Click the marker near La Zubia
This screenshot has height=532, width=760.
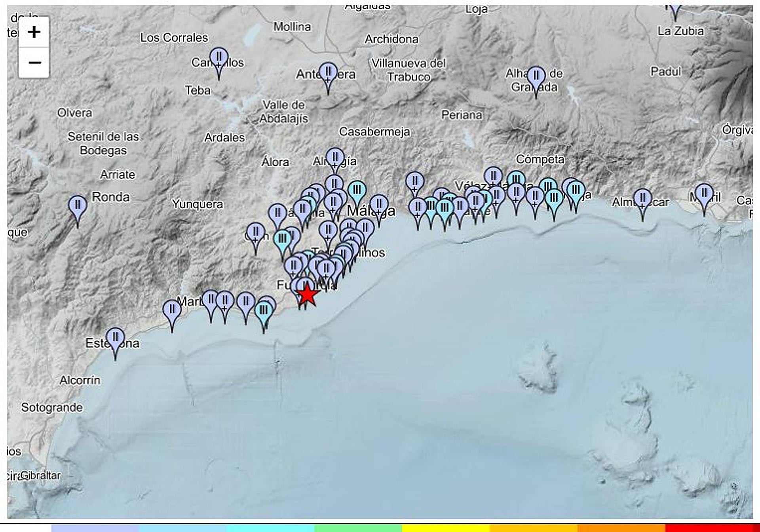click(675, 9)
